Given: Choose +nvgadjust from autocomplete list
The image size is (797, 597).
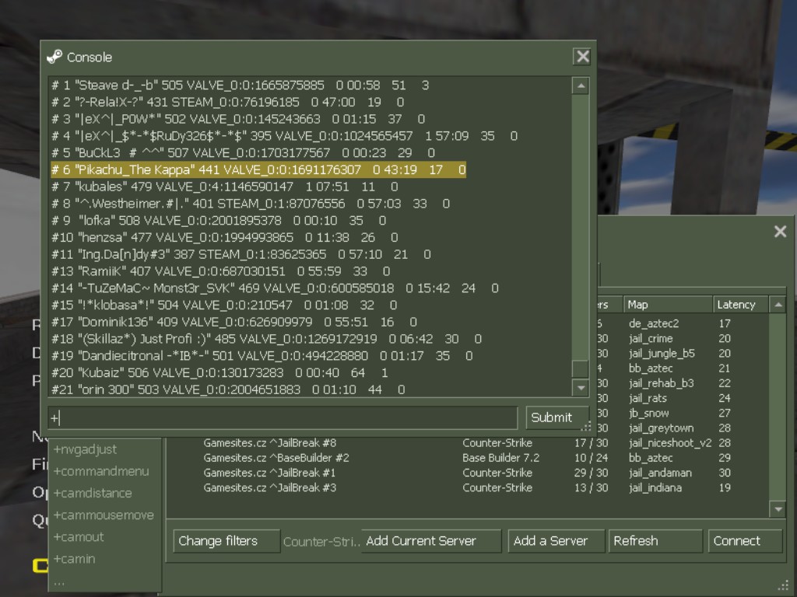Looking at the screenshot, I should point(85,449).
